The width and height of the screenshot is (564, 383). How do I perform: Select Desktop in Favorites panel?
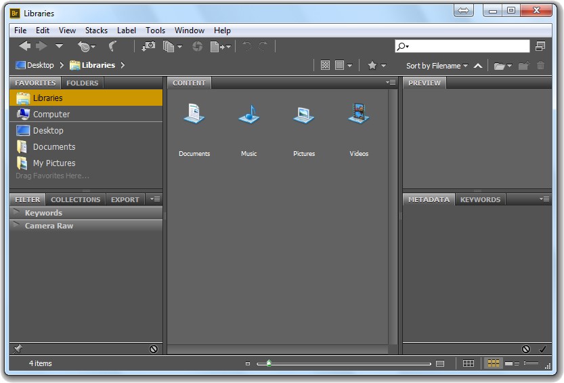(x=86, y=130)
